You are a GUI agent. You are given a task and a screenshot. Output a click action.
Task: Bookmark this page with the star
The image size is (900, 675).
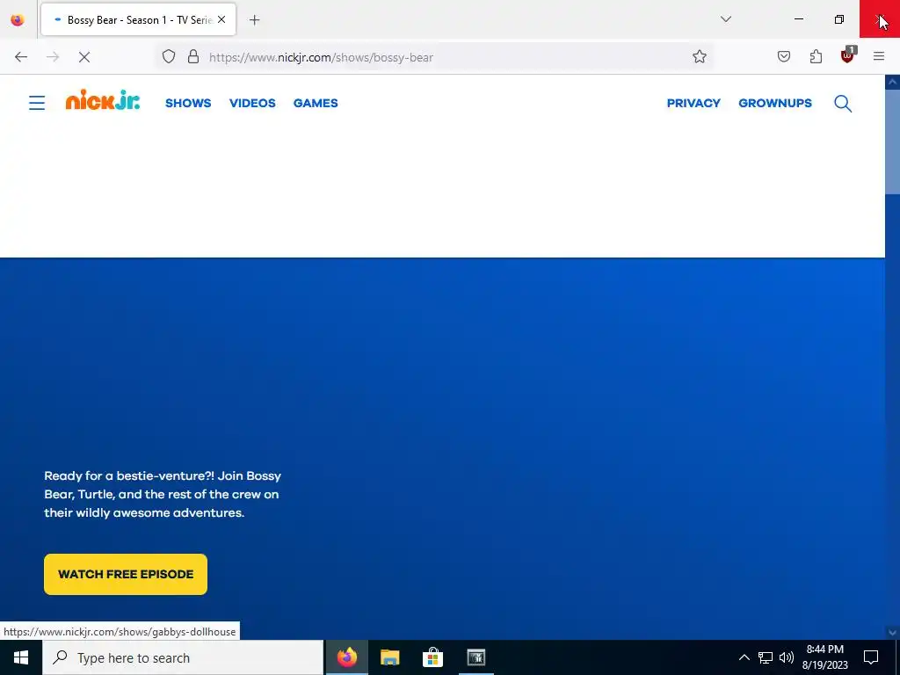tap(699, 57)
